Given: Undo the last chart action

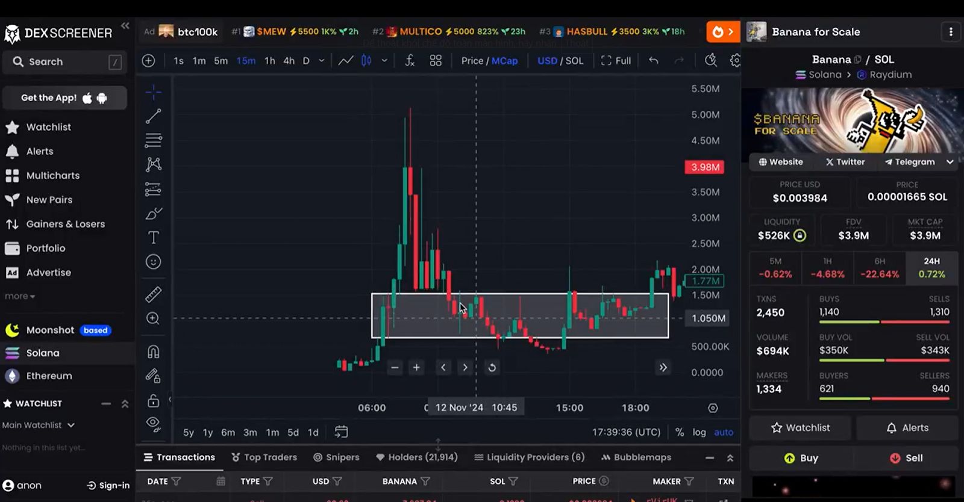Looking at the screenshot, I should (654, 61).
